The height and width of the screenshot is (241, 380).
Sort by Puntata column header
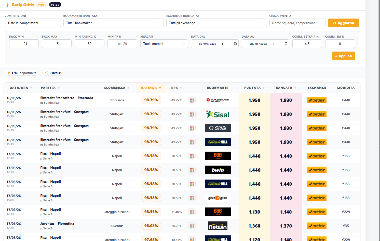(254, 88)
